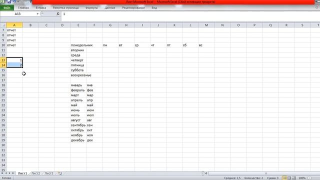Select cell with воскресенье

point(78,75)
